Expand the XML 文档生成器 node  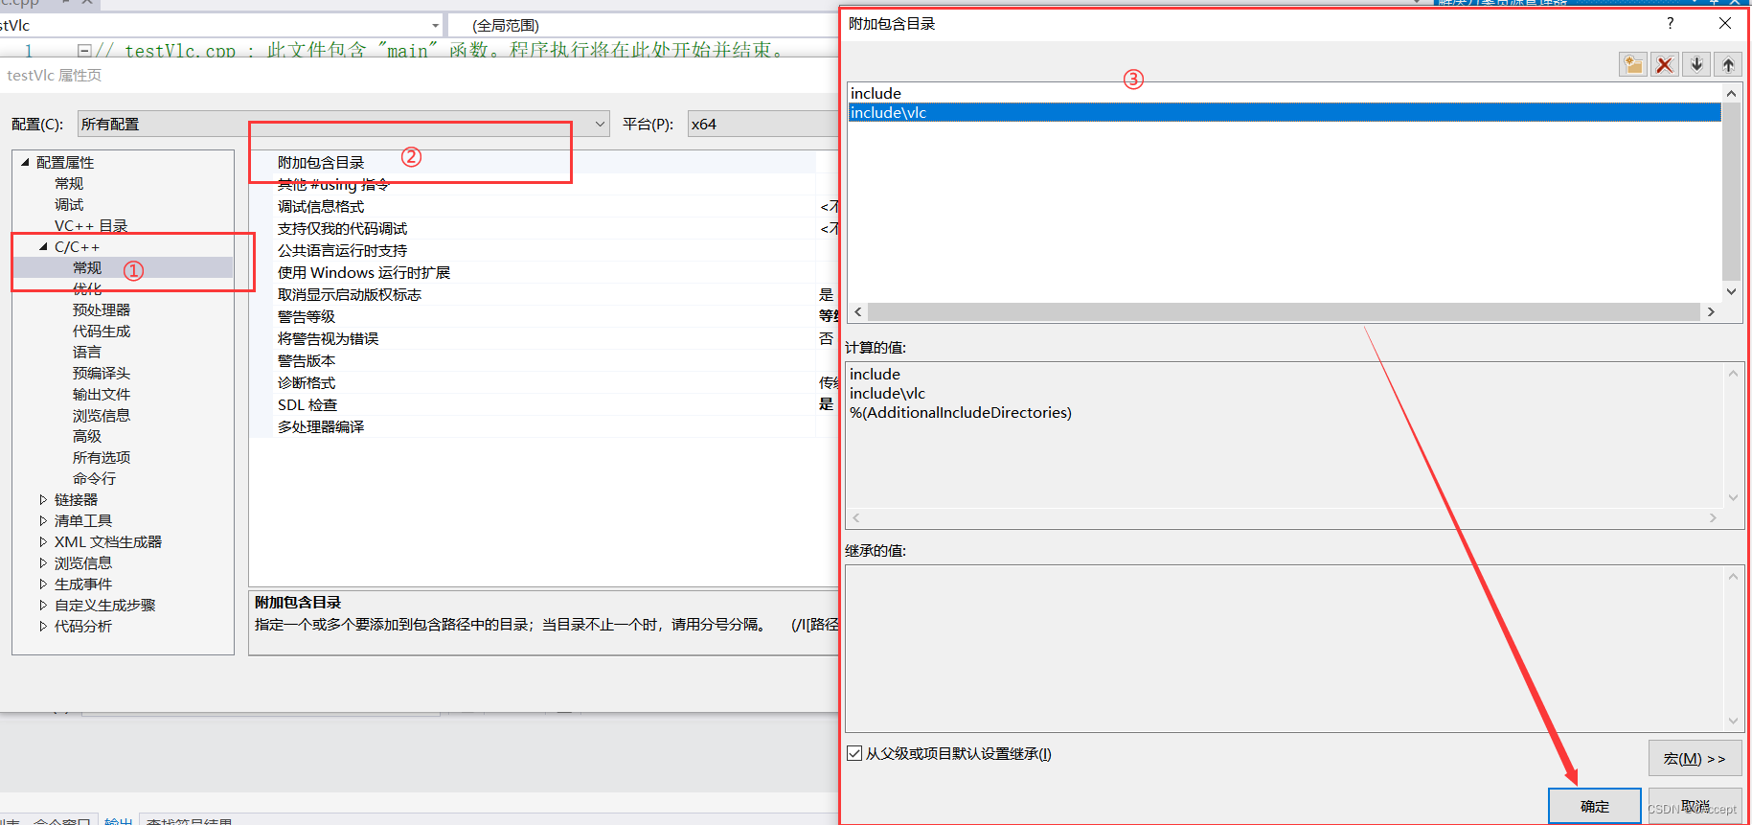pos(43,541)
